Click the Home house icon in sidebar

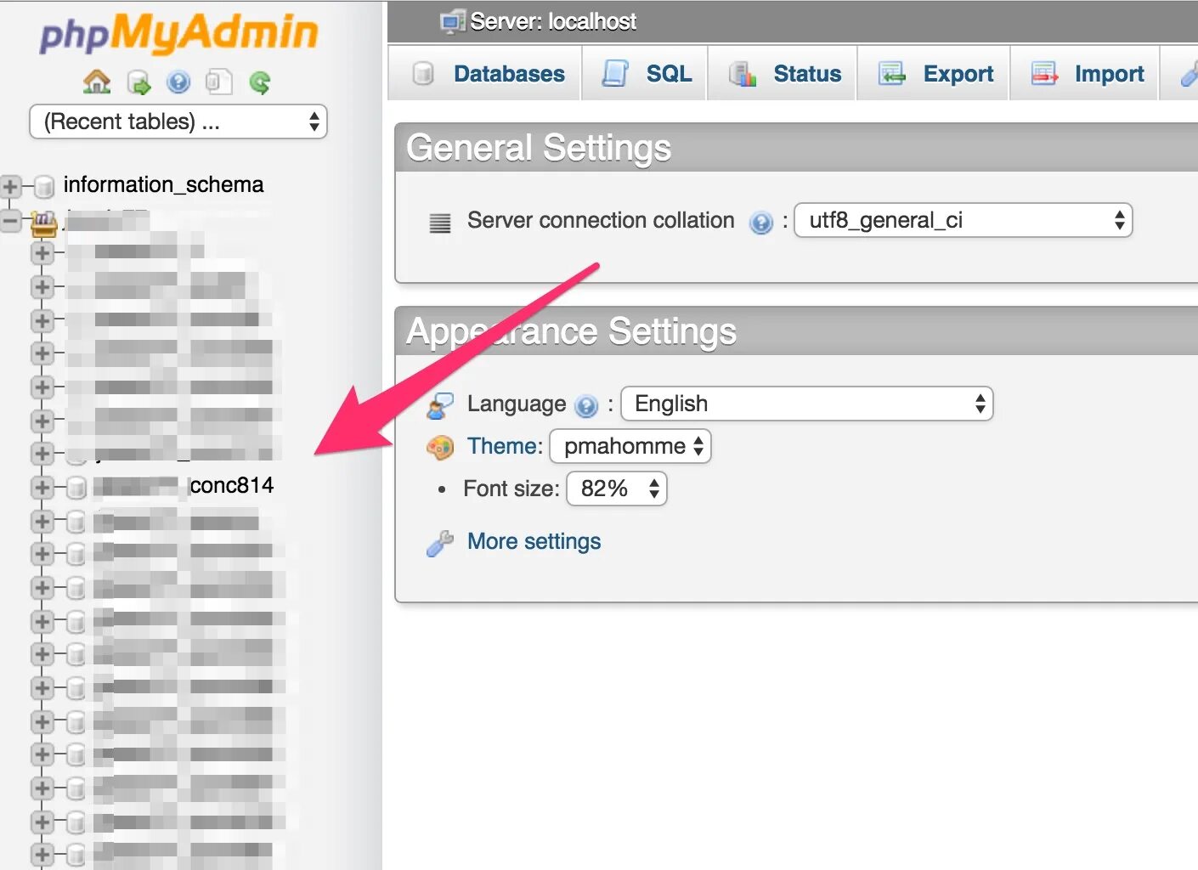click(x=97, y=82)
